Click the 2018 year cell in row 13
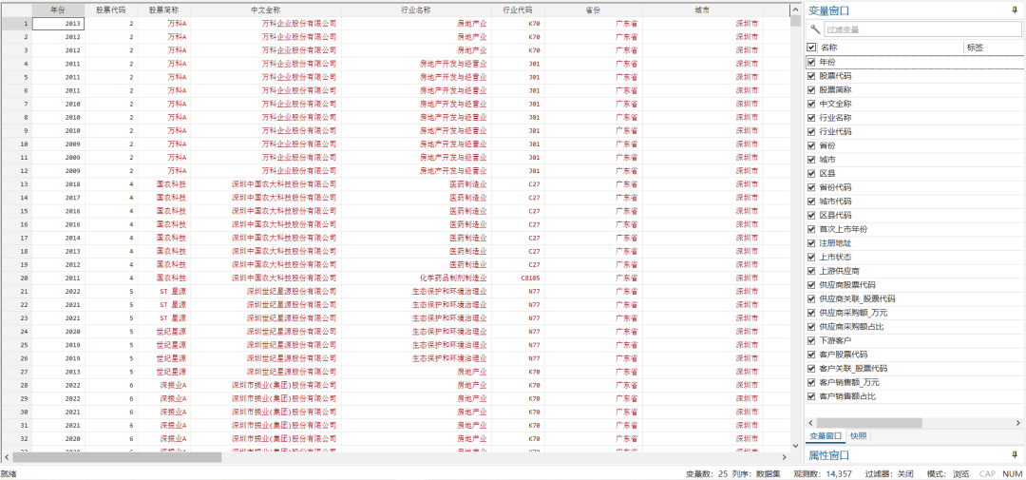1026x480 pixels. [x=58, y=184]
